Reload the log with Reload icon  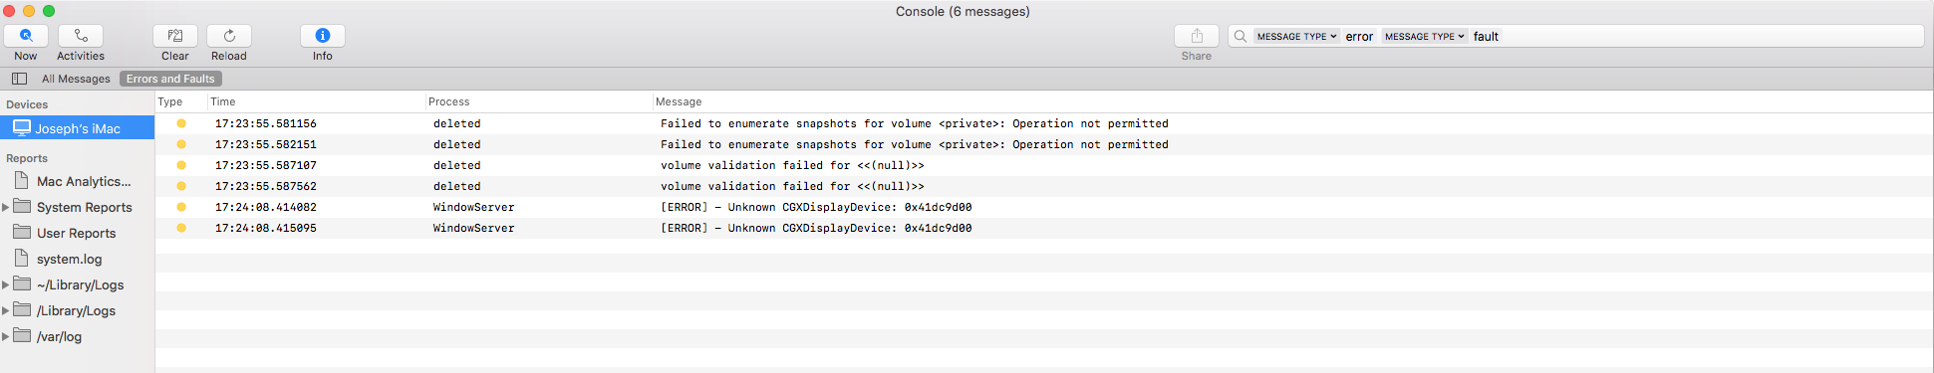pyautogui.click(x=229, y=36)
